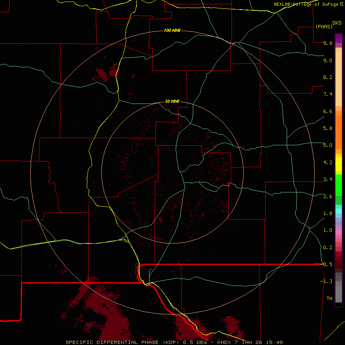Click the 0.2 scale value
The image size is (345, 345).
click(x=328, y=248)
